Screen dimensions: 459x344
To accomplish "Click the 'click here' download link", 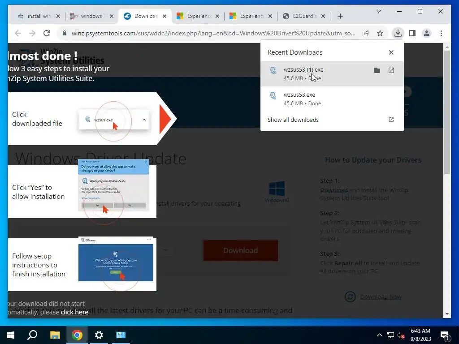I will (74, 312).
